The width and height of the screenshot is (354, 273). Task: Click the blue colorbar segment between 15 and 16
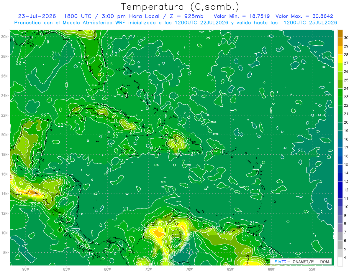tap(340, 160)
